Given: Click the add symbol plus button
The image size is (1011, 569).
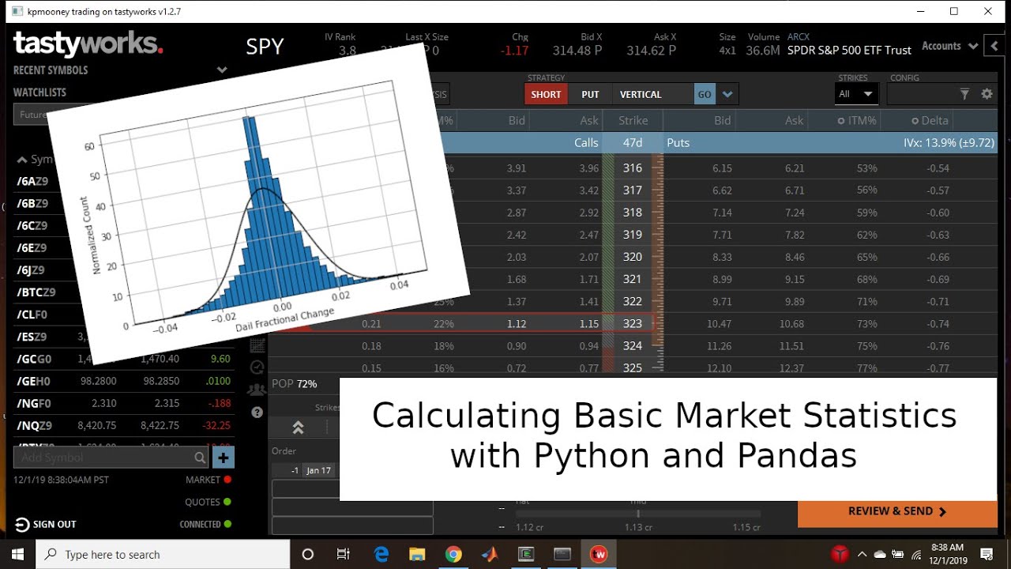Looking at the screenshot, I should [224, 457].
